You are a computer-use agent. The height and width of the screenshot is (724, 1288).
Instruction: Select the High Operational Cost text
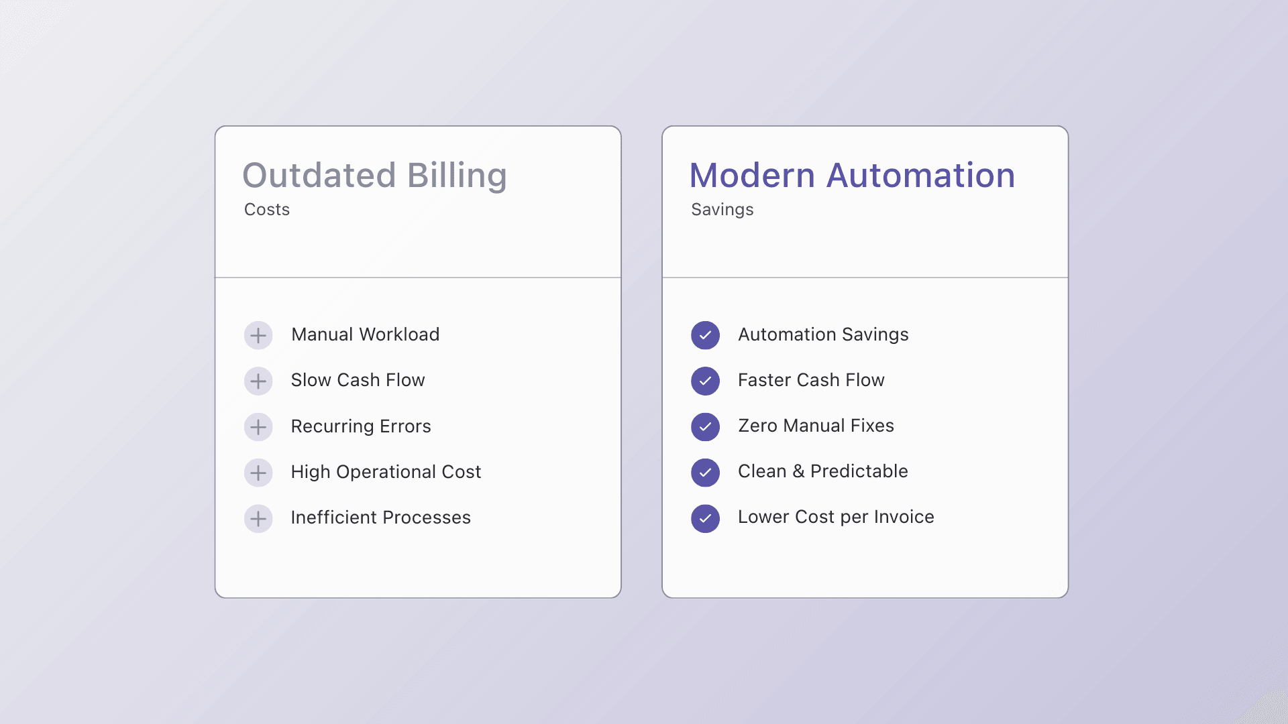click(x=386, y=472)
